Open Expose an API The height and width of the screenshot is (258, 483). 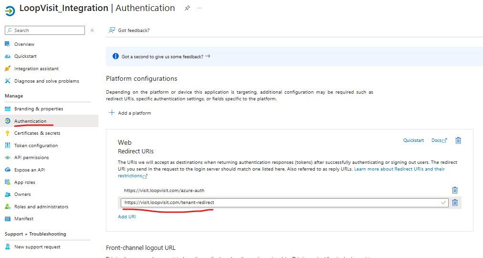click(x=30, y=170)
